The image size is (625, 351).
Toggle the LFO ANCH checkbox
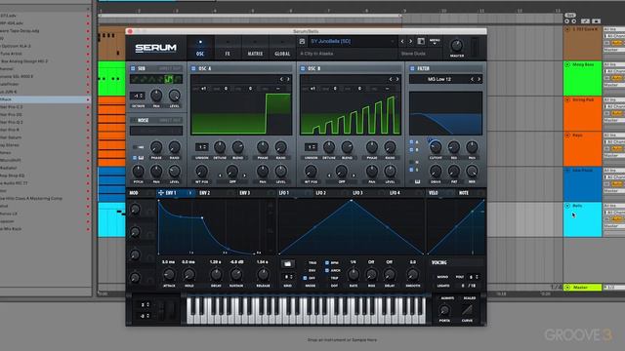tap(327, 271)
